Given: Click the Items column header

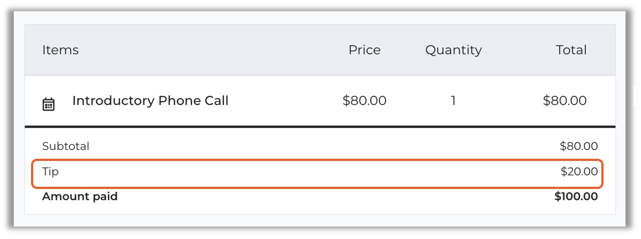Looking at the screenshot, I should [x=60, y=50].
